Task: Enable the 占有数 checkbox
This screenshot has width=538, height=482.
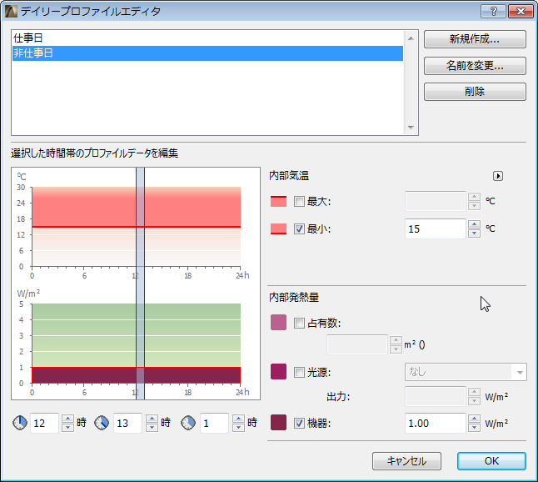Action: point(299,323)
